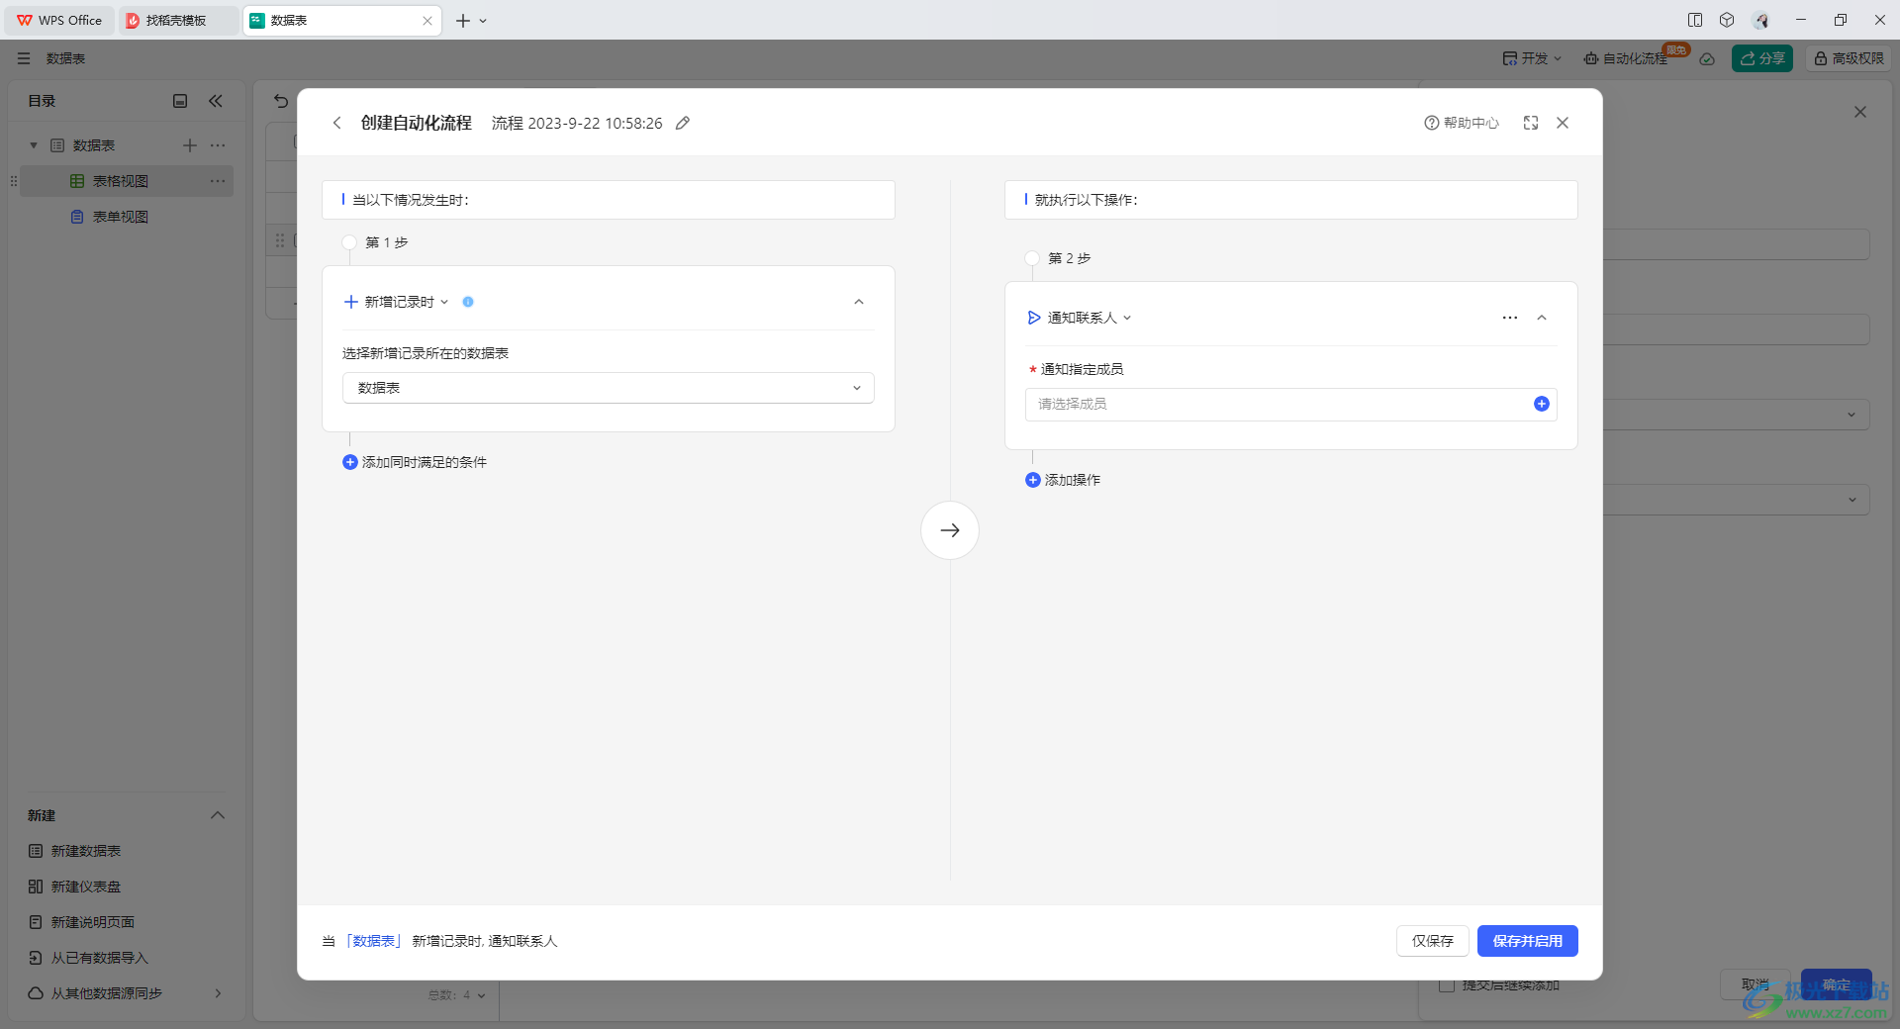This screenshot has height=1029, width=1900.
Task: Collapse the 新建 section
Action: coord(218,815)
